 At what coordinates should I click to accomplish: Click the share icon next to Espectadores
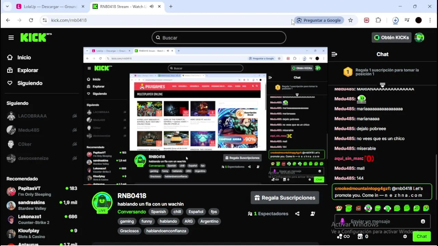pyautogui.click(x=297, y=214)
